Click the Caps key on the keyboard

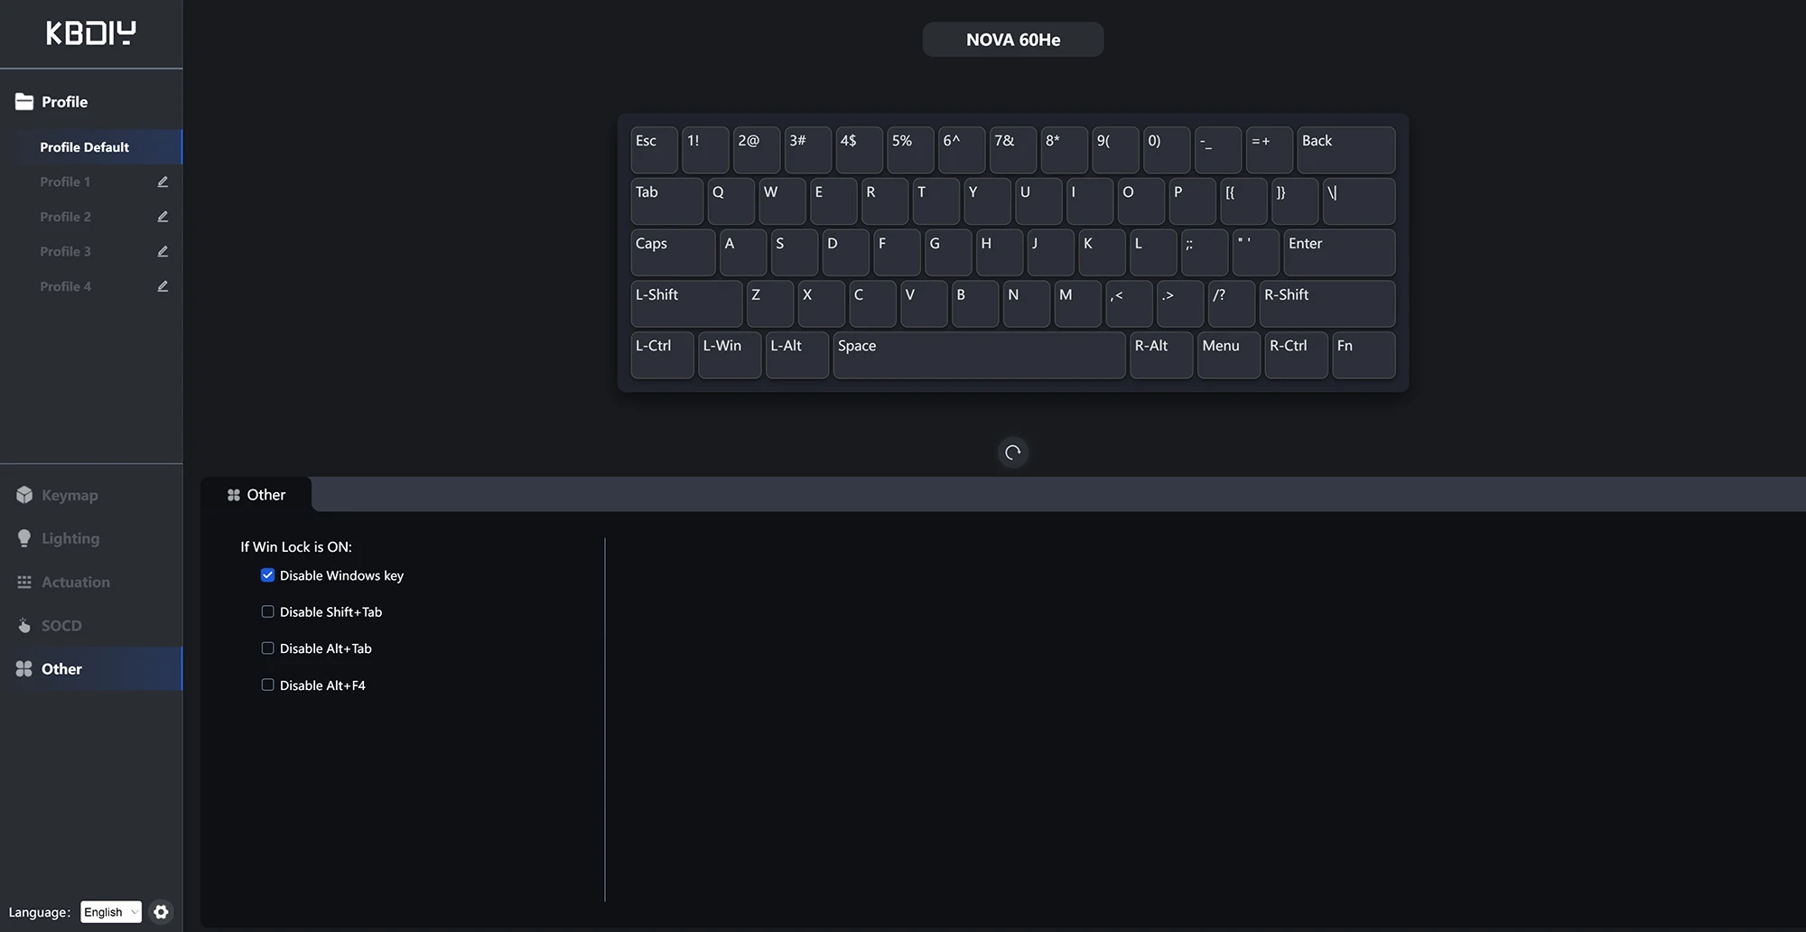[x=673, y=253]
